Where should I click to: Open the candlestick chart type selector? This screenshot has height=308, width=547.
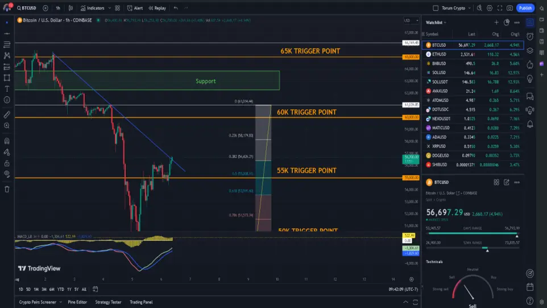[71, 8]
